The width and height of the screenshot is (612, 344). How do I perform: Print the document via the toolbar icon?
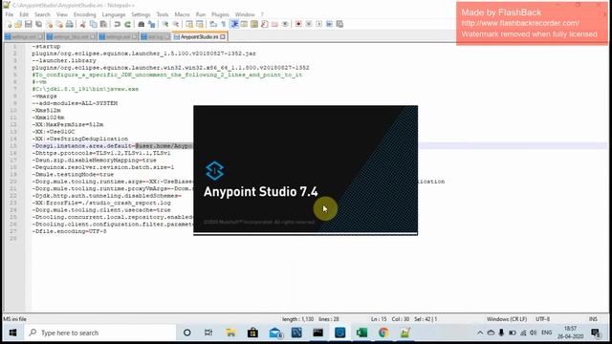pos(70,24)
